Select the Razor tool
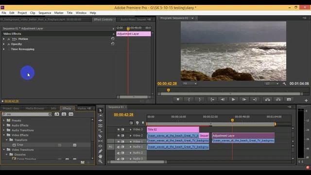Image resolution: width=311 pixels, height=175 pixels. pyautogui.click(x=101, y=136)
